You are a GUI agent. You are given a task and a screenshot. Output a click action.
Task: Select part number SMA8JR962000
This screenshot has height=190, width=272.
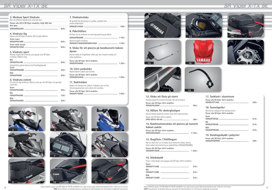coord(17,29)
